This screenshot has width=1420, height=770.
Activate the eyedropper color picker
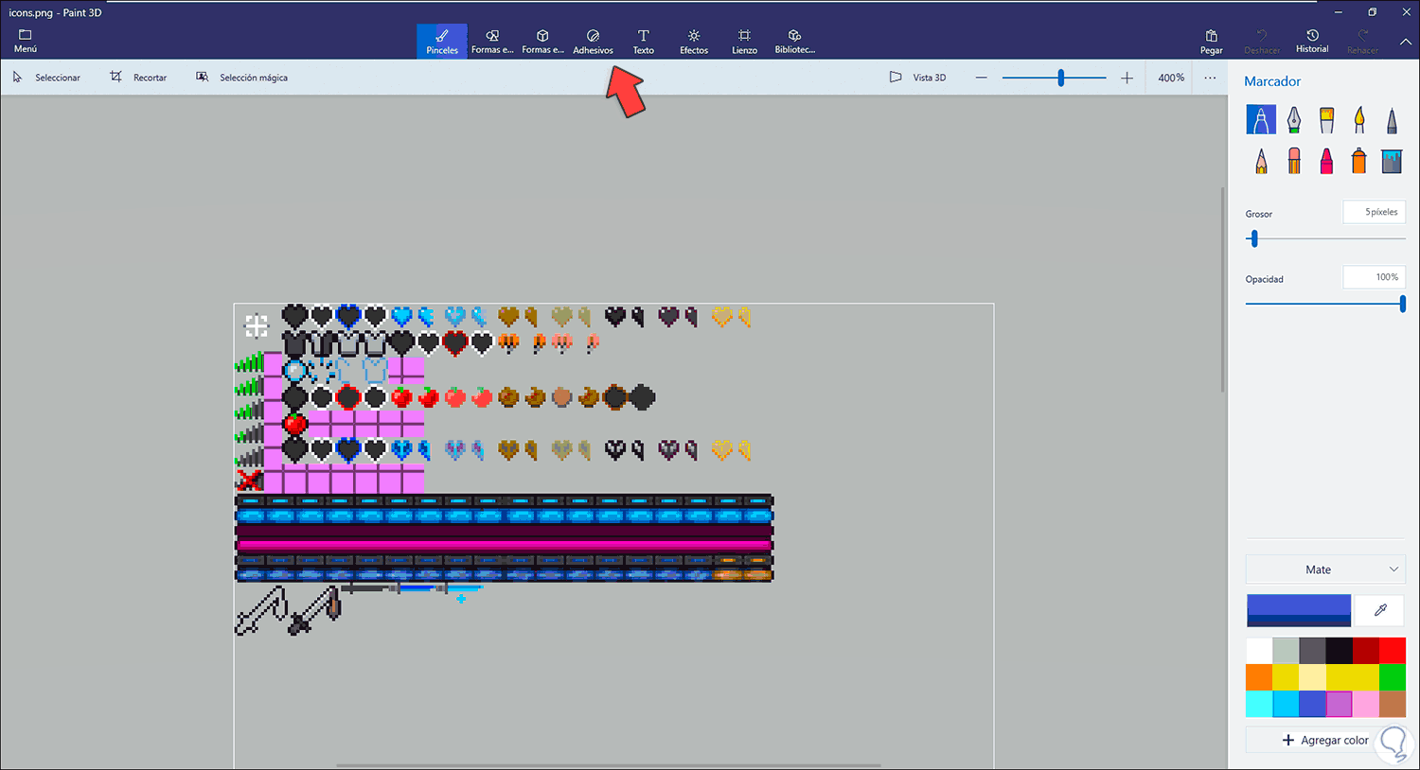pos(1380,610)
